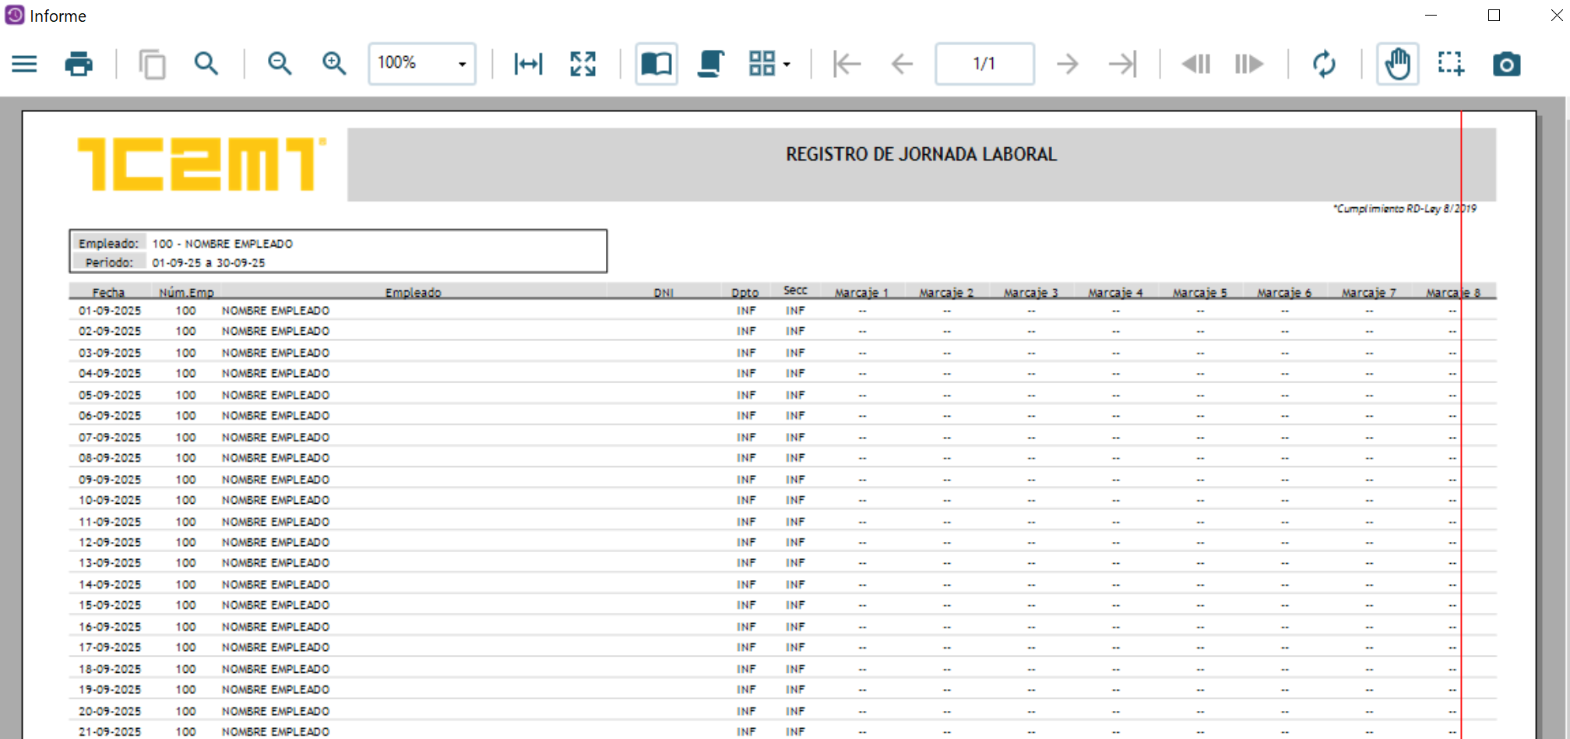1570x739 pixels.
Task: Go to the next page
Action: 1068,64
